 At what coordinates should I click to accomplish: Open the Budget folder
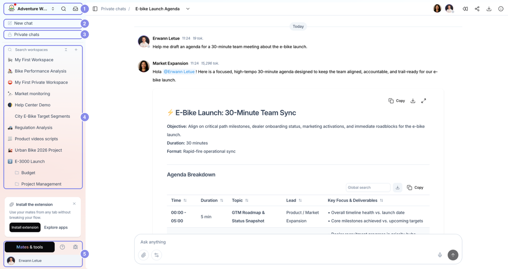(x=43, y=172)
